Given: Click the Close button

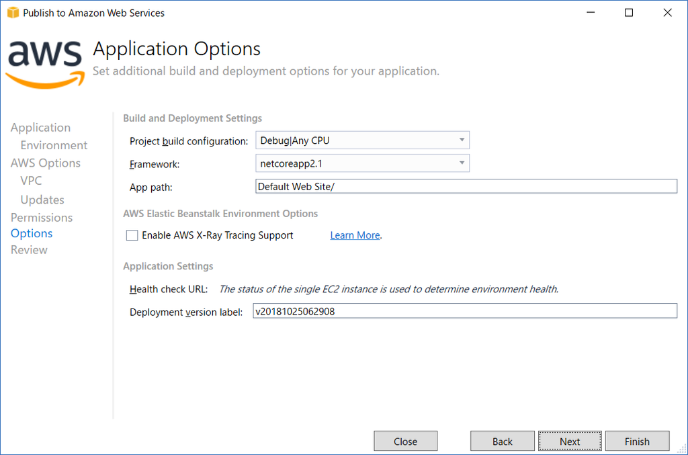Looking at the screenshot, I should point(405,441).
